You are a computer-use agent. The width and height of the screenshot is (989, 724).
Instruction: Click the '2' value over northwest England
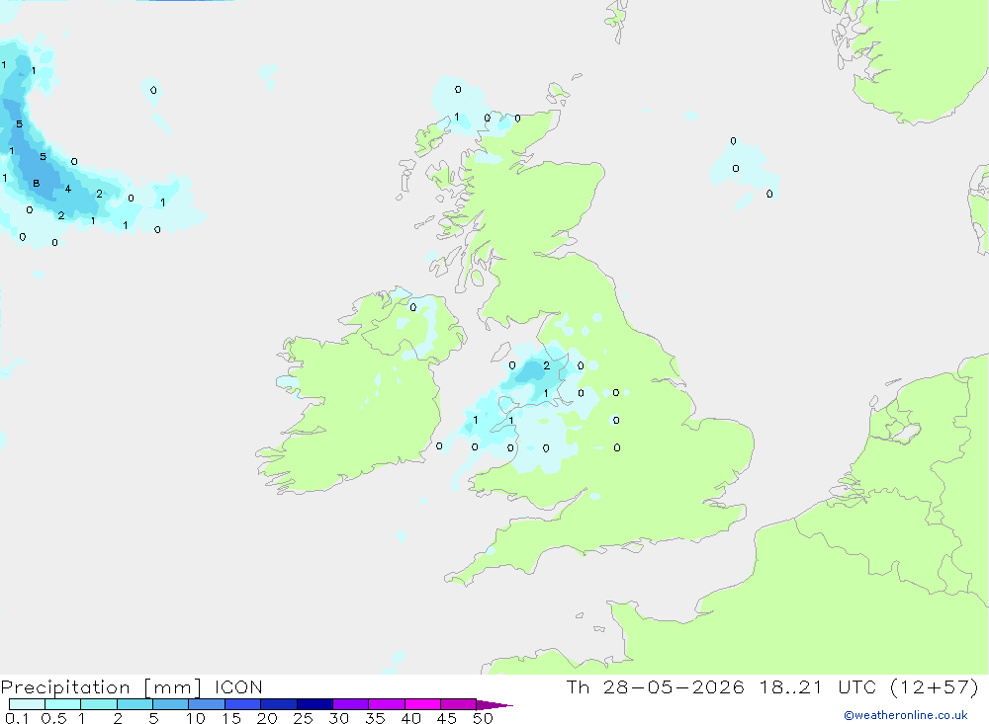pos(546,365)
